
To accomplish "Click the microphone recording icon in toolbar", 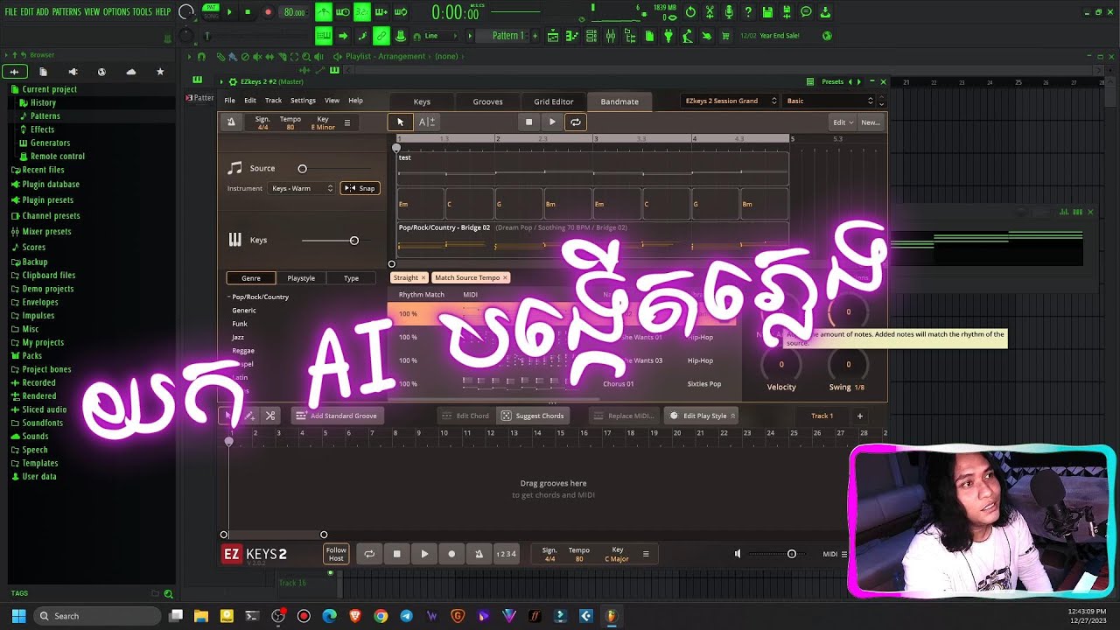I will click(x=730, y=12).
